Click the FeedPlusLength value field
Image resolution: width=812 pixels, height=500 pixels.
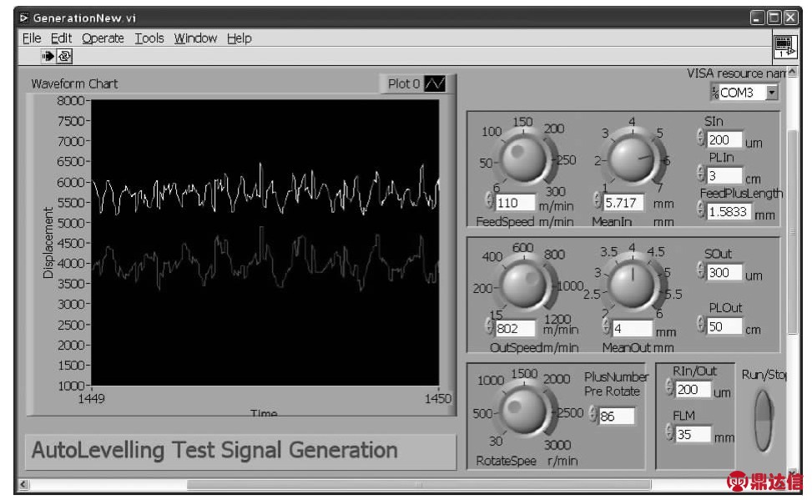(x=728, y=212)
